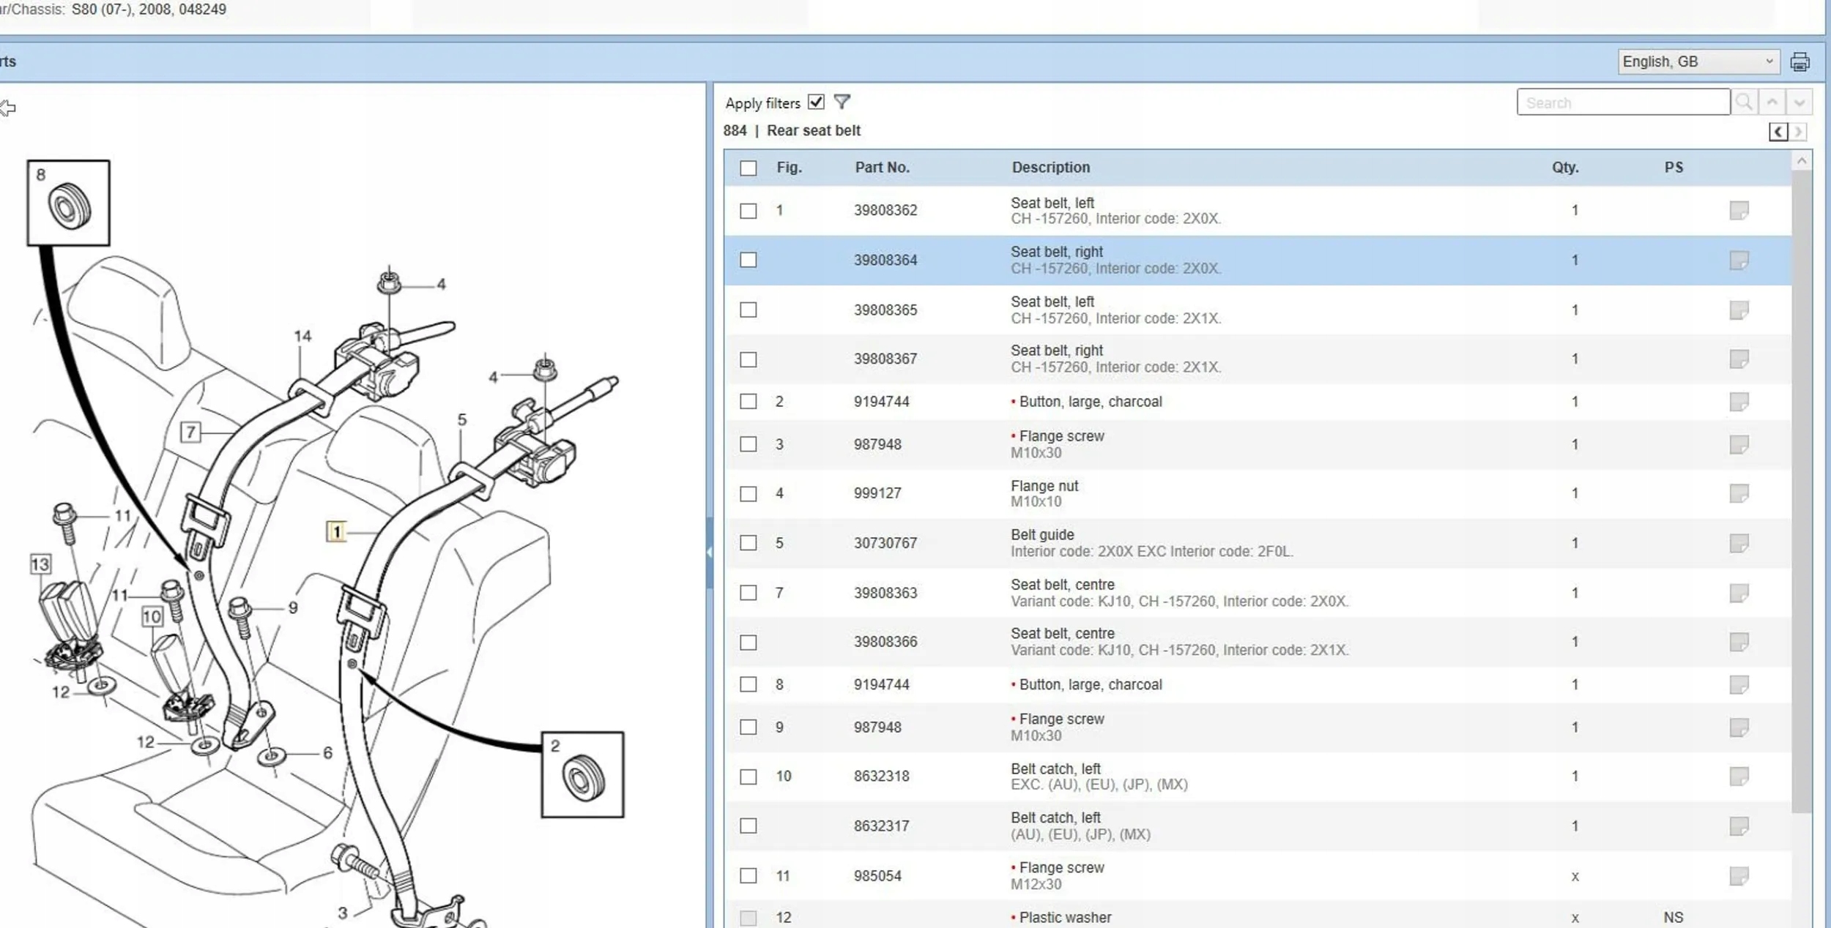
Task: Open note icon for part 39808363
Action: pos(1739,593)
